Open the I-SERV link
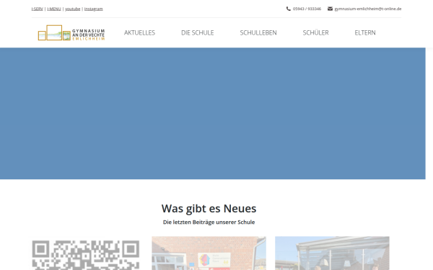Viewport: 433px width, 270px height. 38,9
